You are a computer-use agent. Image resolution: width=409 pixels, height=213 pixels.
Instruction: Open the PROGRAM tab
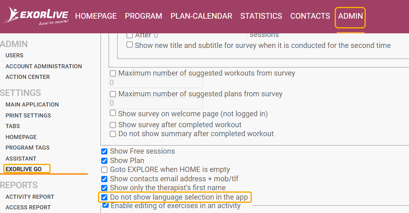tap(143, 16)
